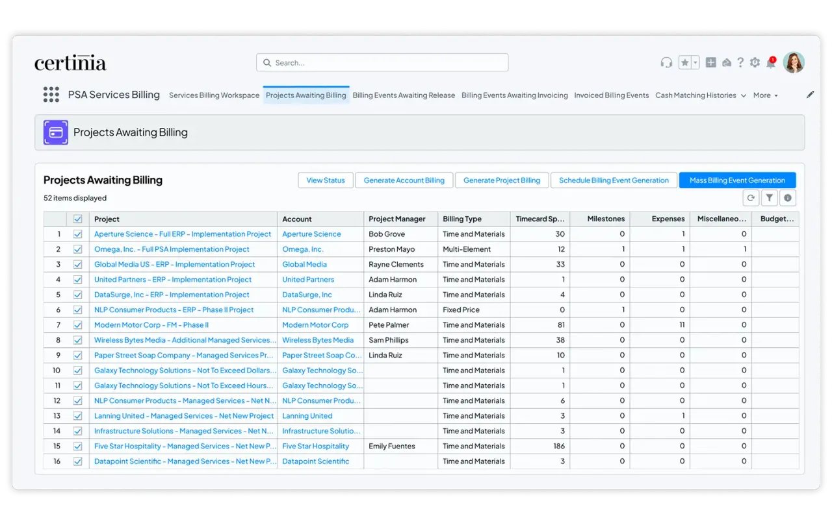Click the Mass Billing Event Generation button
The image size is (832, 525).
pyautogui.click(x=737, y=180)
